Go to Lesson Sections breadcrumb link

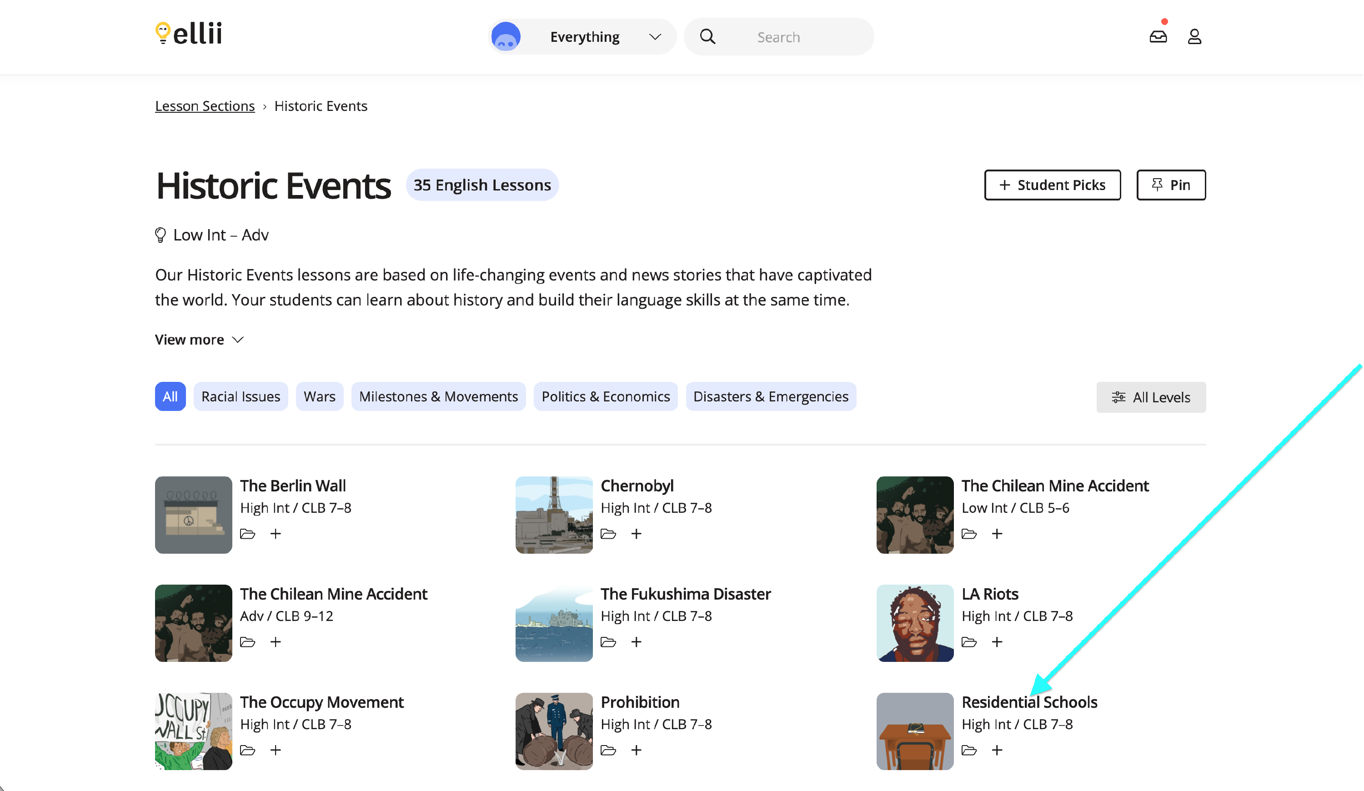[x=205, y=106]
